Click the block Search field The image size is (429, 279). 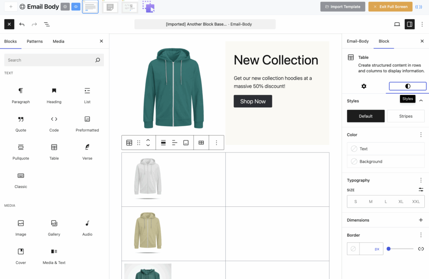coord(50,60)
